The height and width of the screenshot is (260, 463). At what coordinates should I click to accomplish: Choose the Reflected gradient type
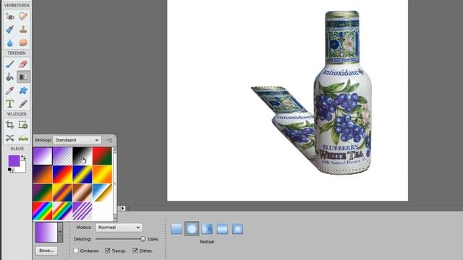pyautogui.click(x=222, y=229)
